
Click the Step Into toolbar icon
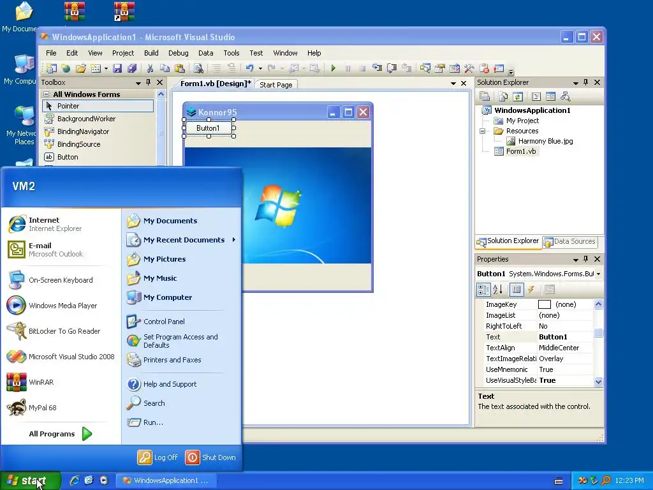click(x=377, y=68)
